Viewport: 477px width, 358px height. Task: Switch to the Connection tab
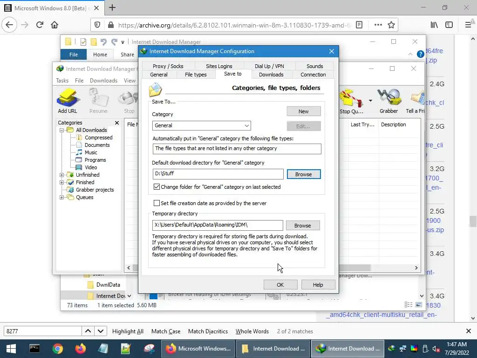[x=313, y=75]
